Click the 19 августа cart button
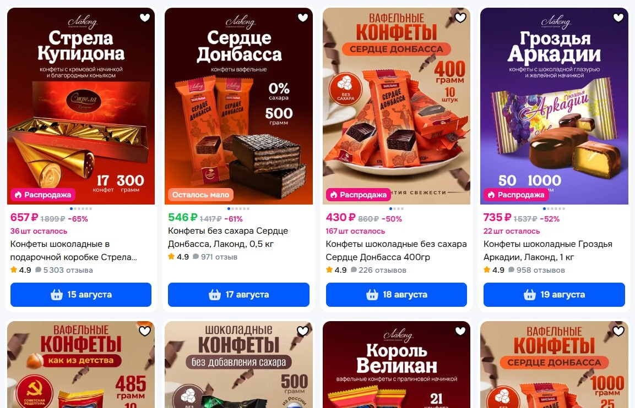The width and height of the screenshot is (635, 408). (554, 294)
